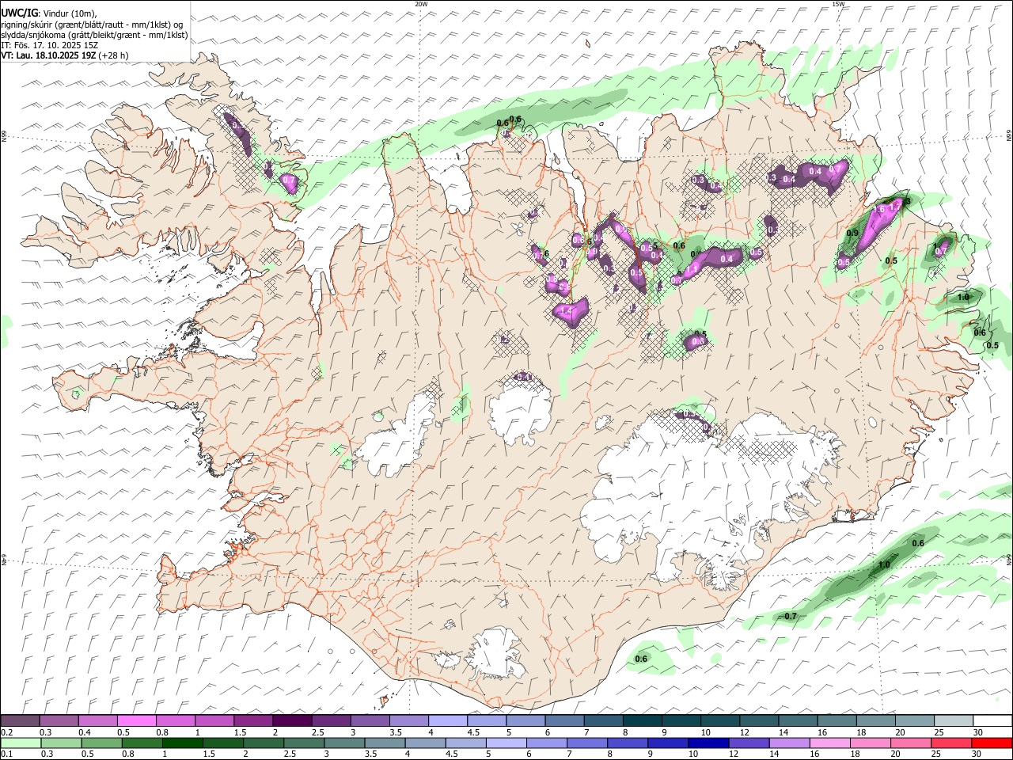This screenshot has width=1013, height=760.
Task: Pick the periwinkle 5 rain scale swatch
Action: [x=505, y=743]
